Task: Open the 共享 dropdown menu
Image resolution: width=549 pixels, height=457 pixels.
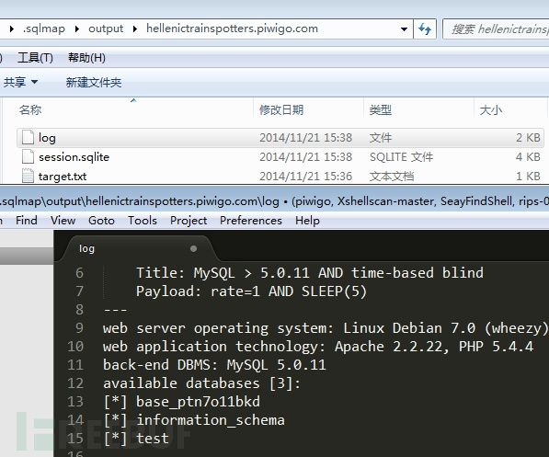Action: click(x=20, y=82)
